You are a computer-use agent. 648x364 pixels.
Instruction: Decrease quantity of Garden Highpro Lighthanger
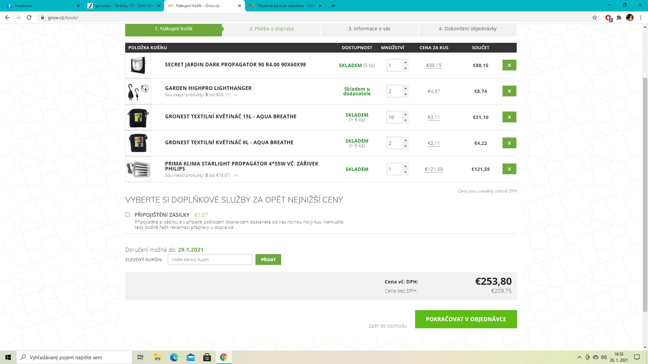tap(405, 94)
